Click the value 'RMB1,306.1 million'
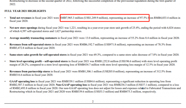Viewport: 186px width, 108px height. tap(90, 71)
